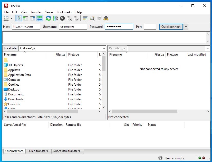Click the FileZilla logo in the title bar
This screenshot has width=212, height=162.
coord(6,6)
